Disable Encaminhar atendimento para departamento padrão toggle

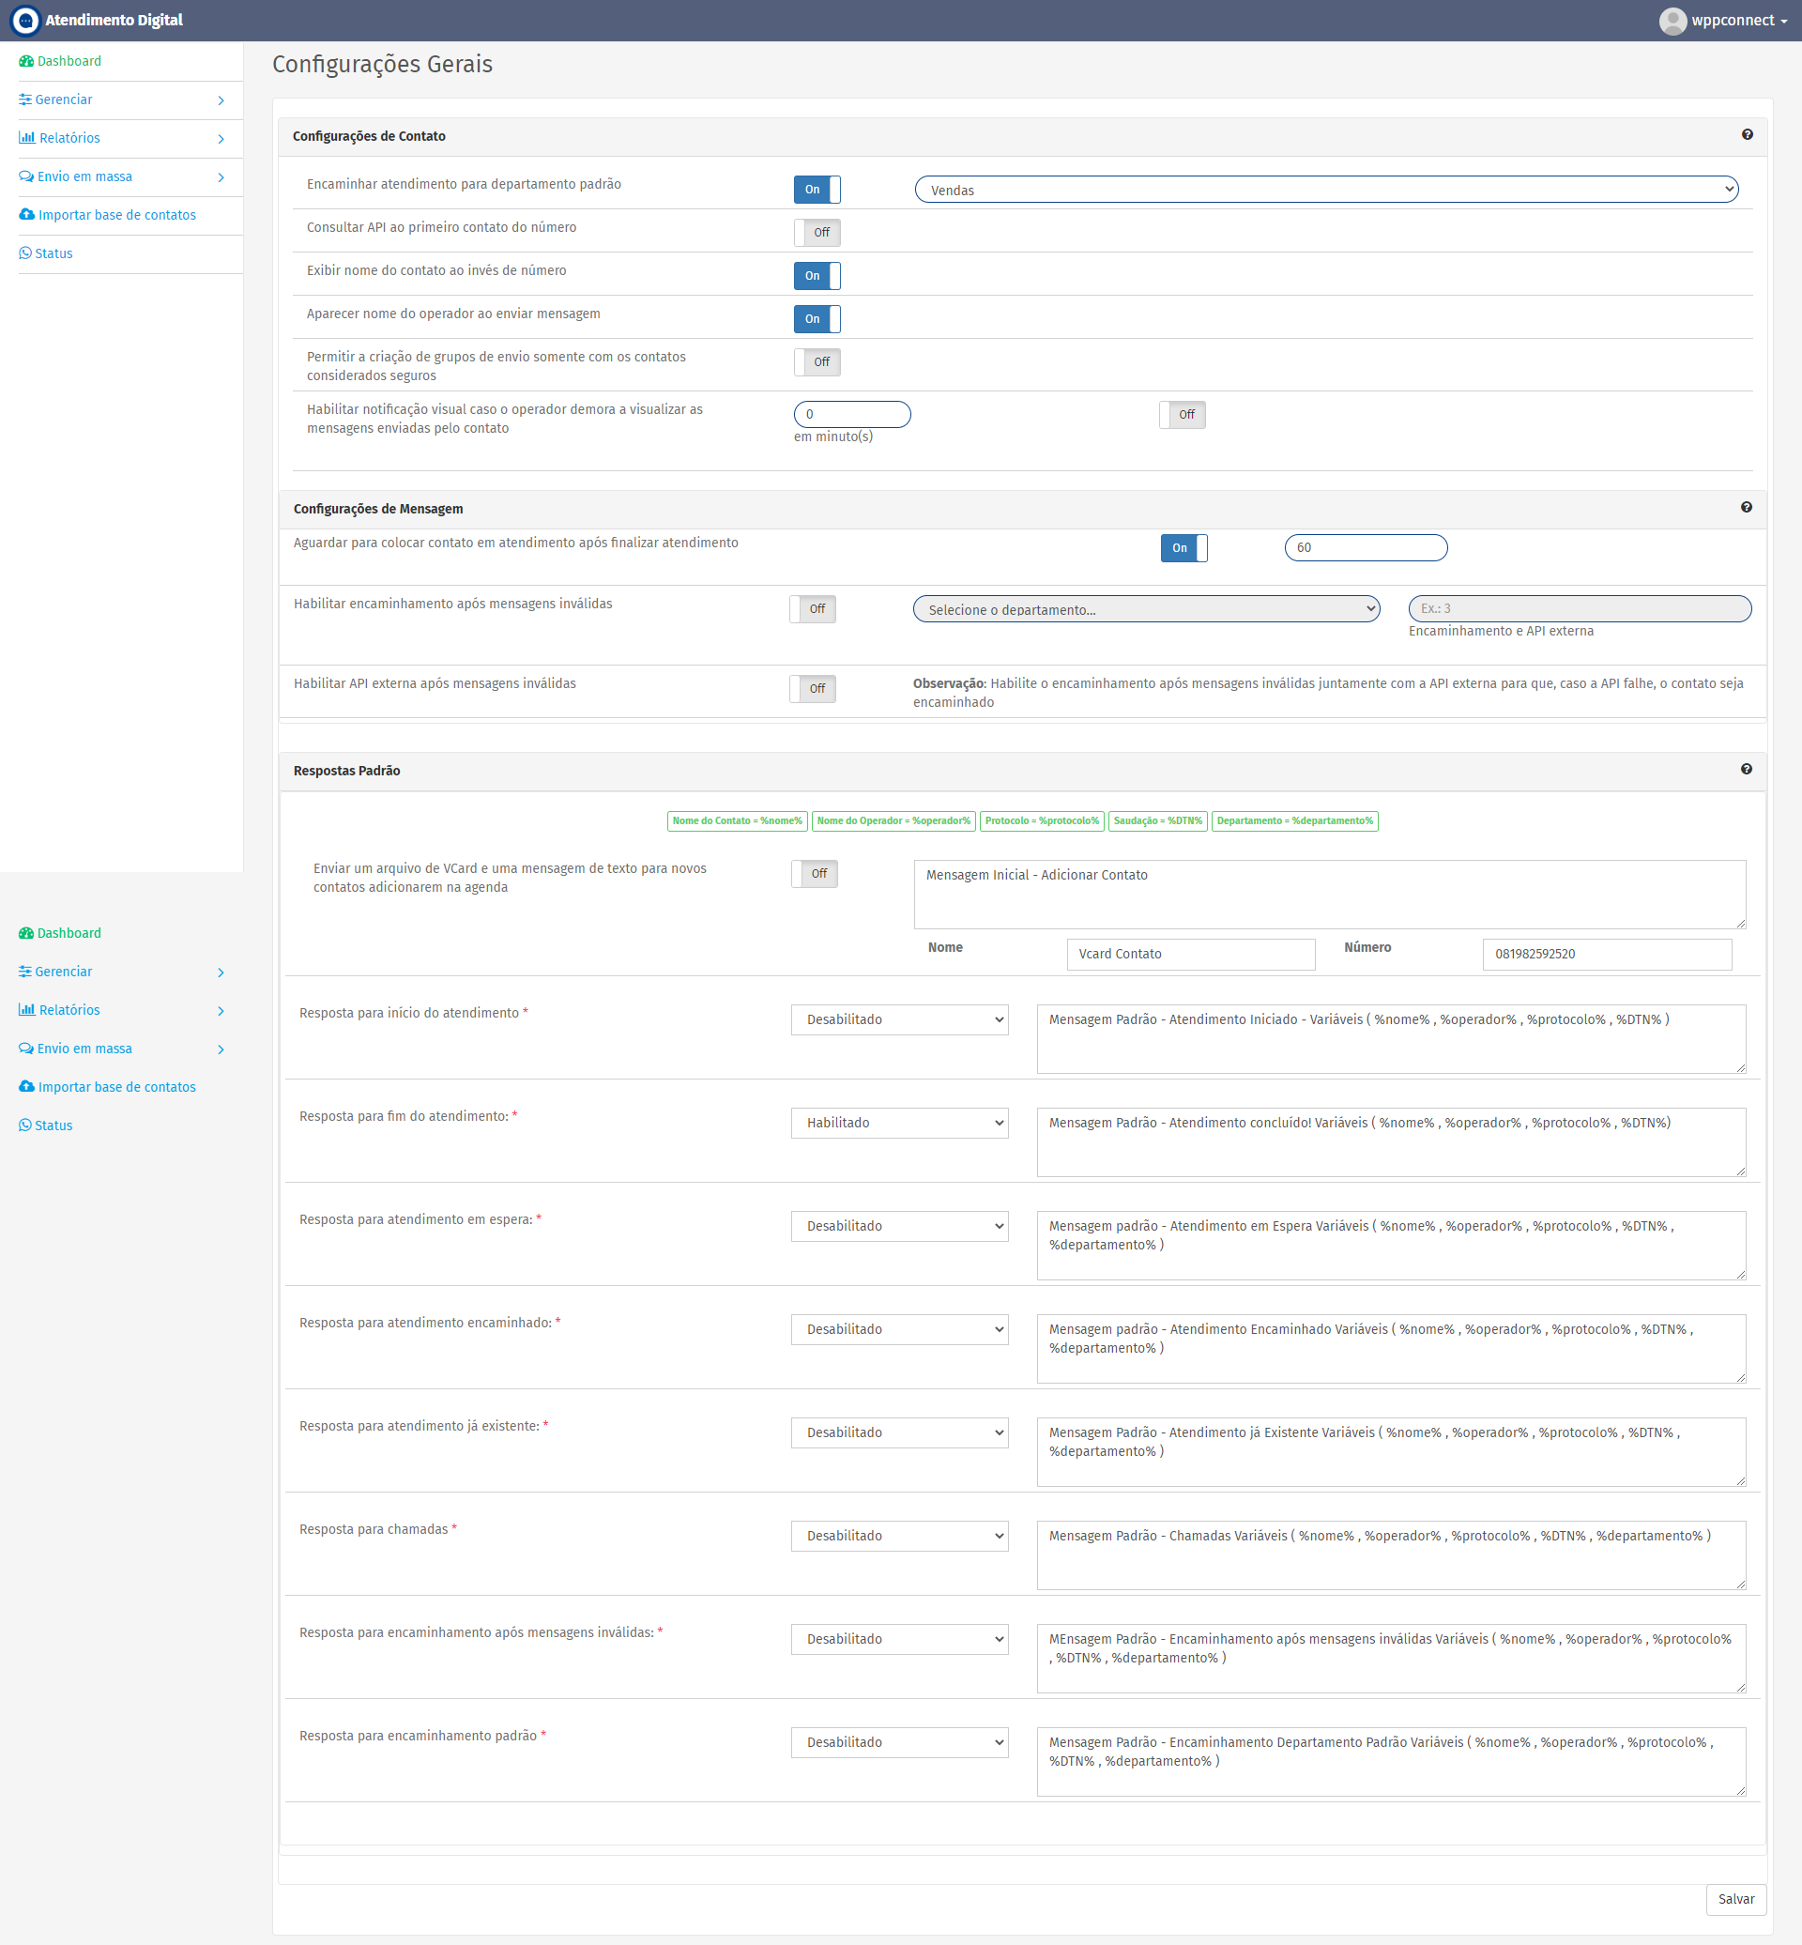click(x=817, y=190)
